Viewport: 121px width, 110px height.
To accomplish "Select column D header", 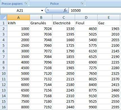I will [x=86, y=17].
